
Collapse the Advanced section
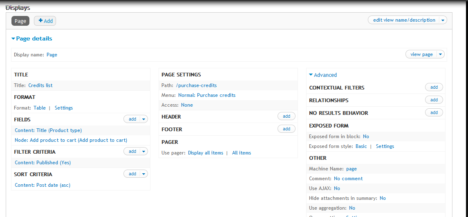click(323, 75)
